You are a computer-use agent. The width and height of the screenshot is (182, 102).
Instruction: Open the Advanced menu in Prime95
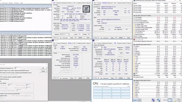(5, 3)
